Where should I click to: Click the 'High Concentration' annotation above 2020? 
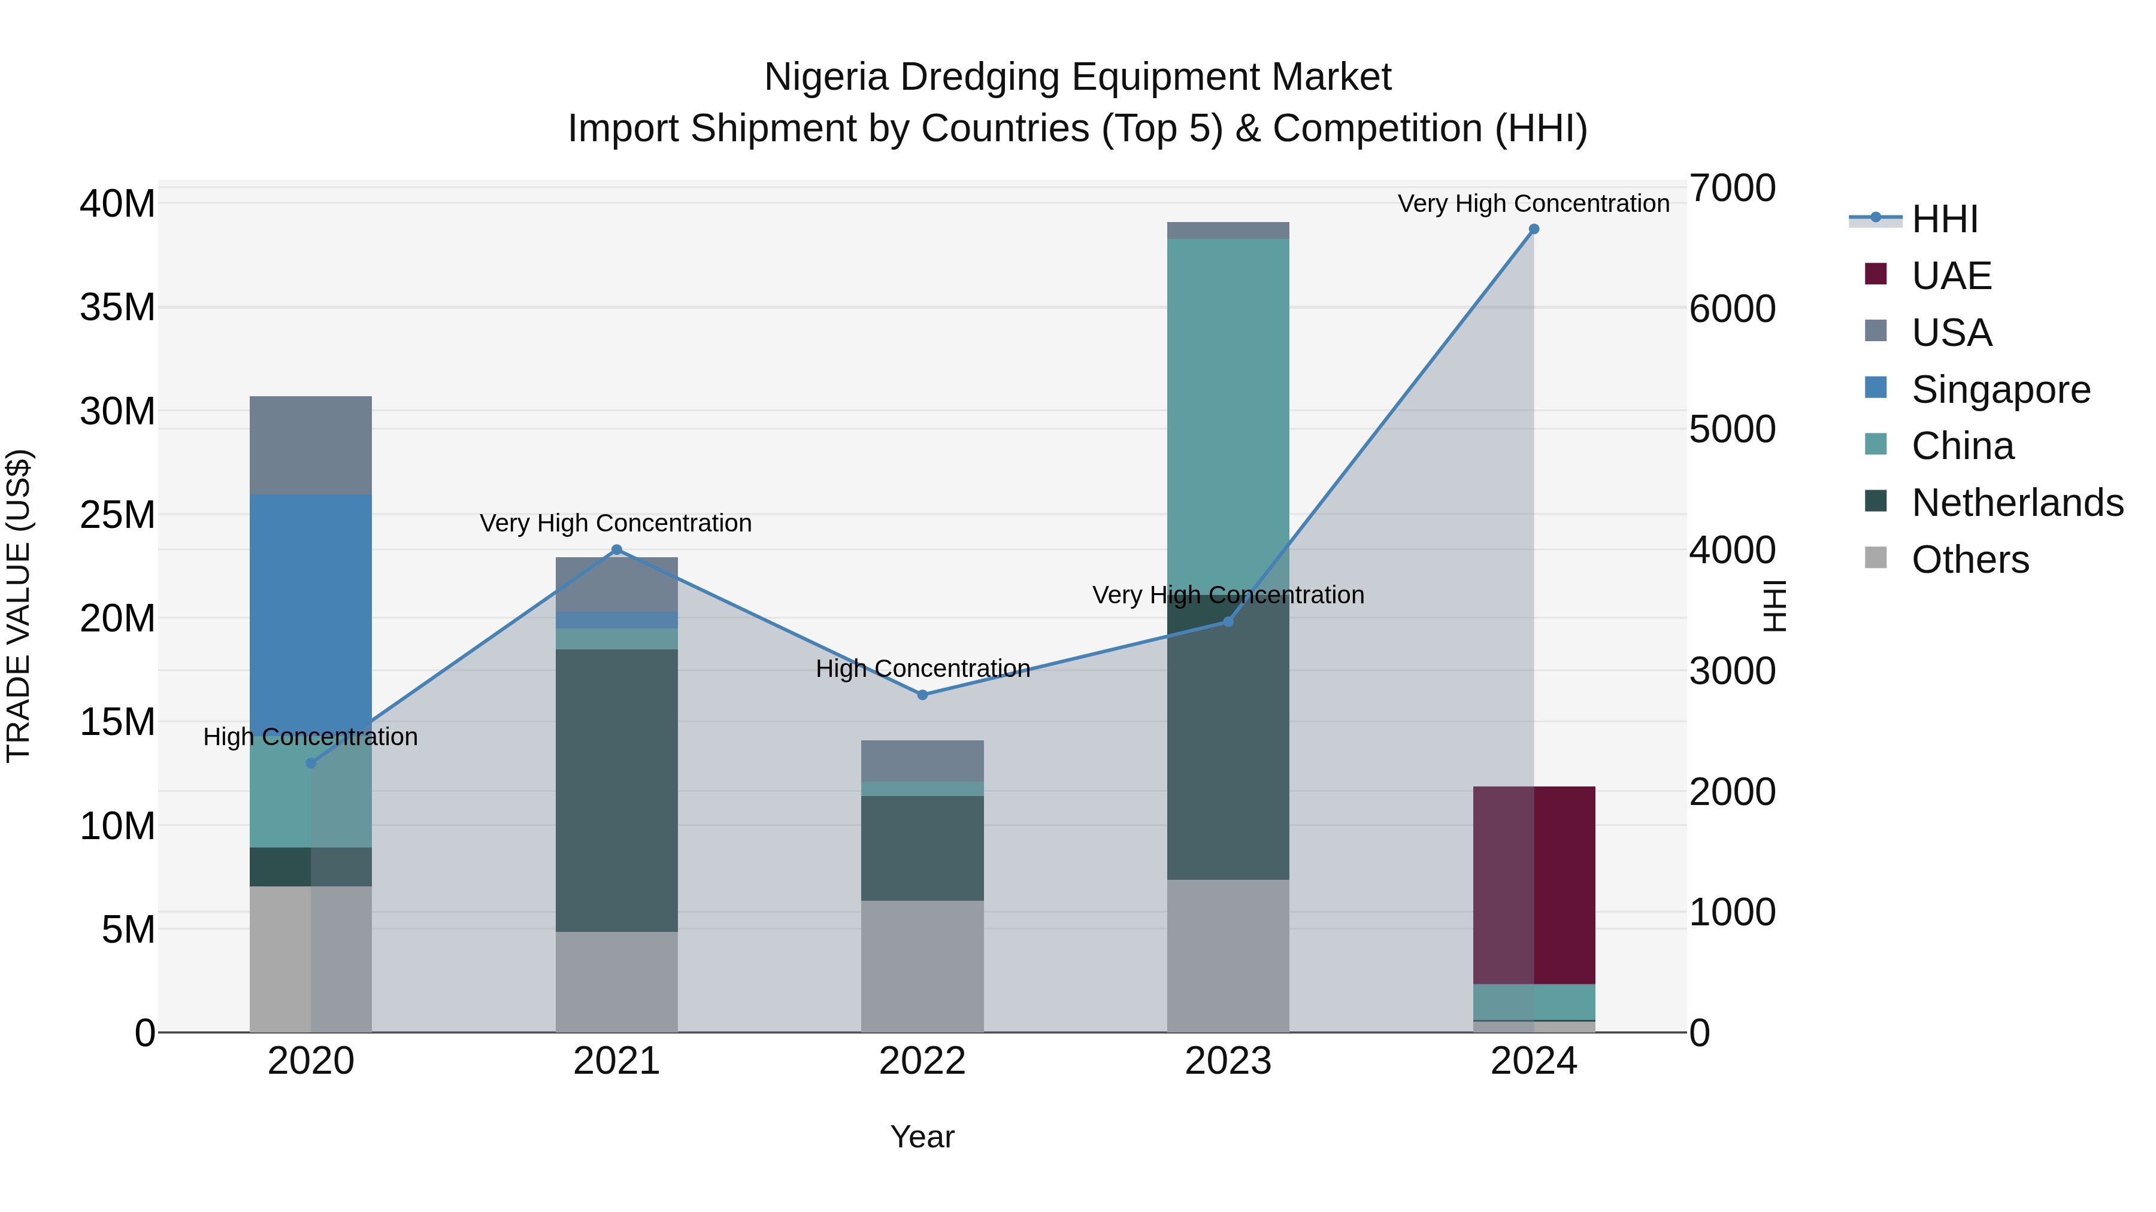click(310, 737)
